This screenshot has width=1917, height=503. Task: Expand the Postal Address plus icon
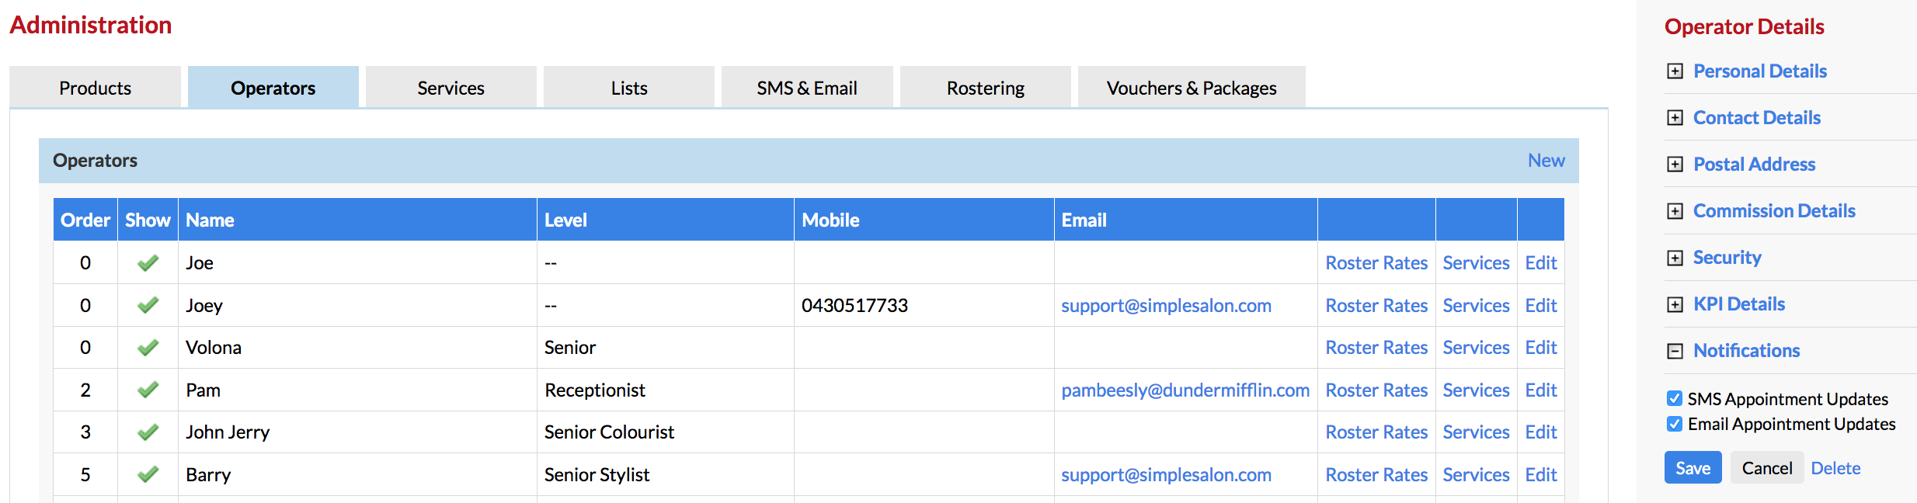1675,165
